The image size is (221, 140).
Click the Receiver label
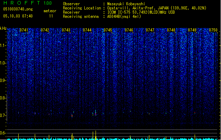tap(71, 12)
